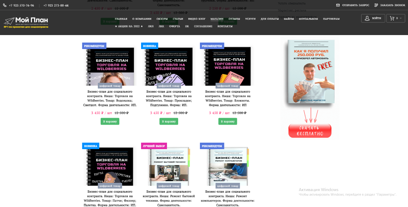This screenshot has width=408, height=207.
Task: Open the product title 'Ниша: Ремонт компьютеров'
Action: pos(228,198)
